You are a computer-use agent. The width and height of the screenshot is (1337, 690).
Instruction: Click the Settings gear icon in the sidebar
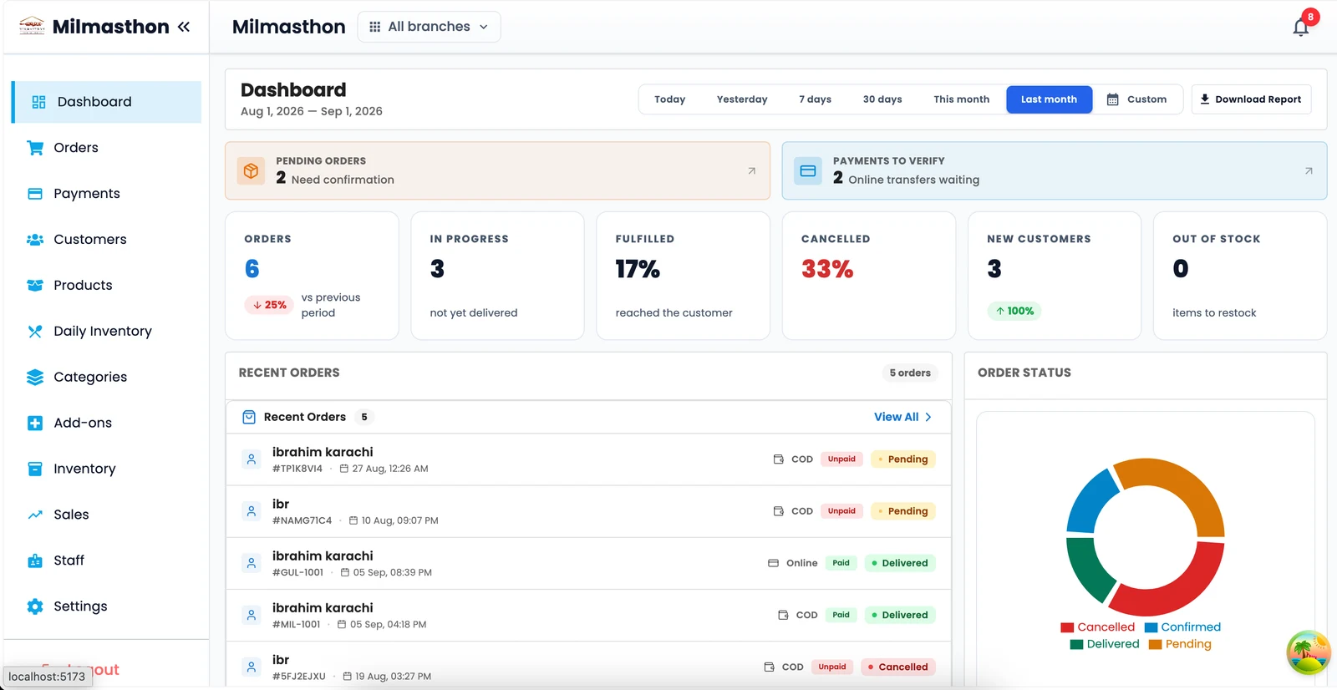point(35,606)
